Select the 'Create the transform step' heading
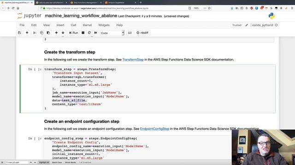Image resolution: width=295 pixels, height=165 pixels. [x=70, y=52]
